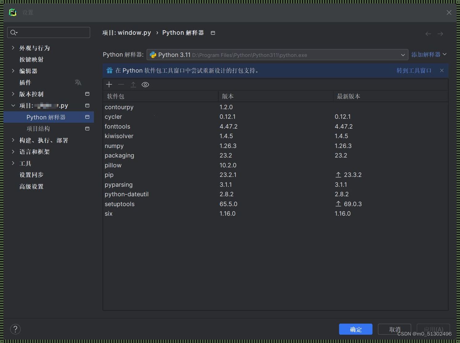Click the 版本 column header
Viewport: 460px width, 343px height.
coord(276,96)
